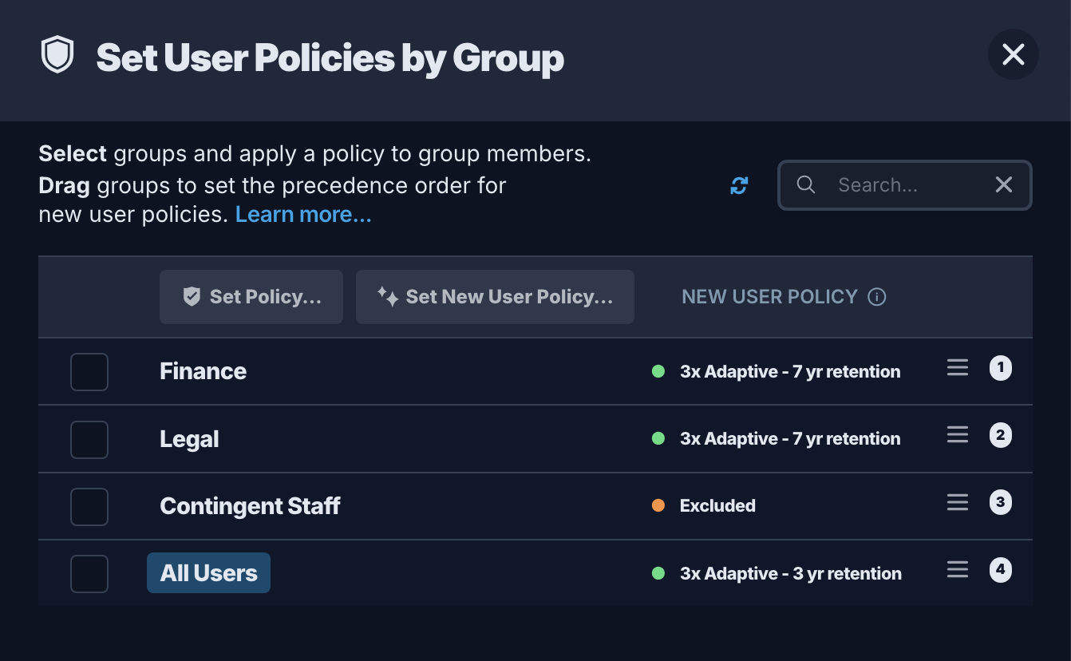Image resolution: width=1071 pixels, height=661 pixels.
Task: Click the drag handle for Finance row
Action: pos(957,367)
